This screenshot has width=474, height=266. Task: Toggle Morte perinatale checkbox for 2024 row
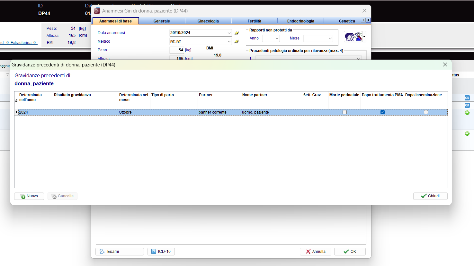[x=344, y=112]
